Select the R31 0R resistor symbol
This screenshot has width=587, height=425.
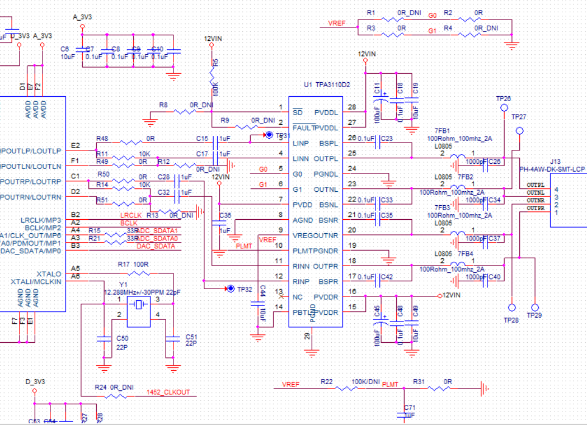[x=439, y=388]
